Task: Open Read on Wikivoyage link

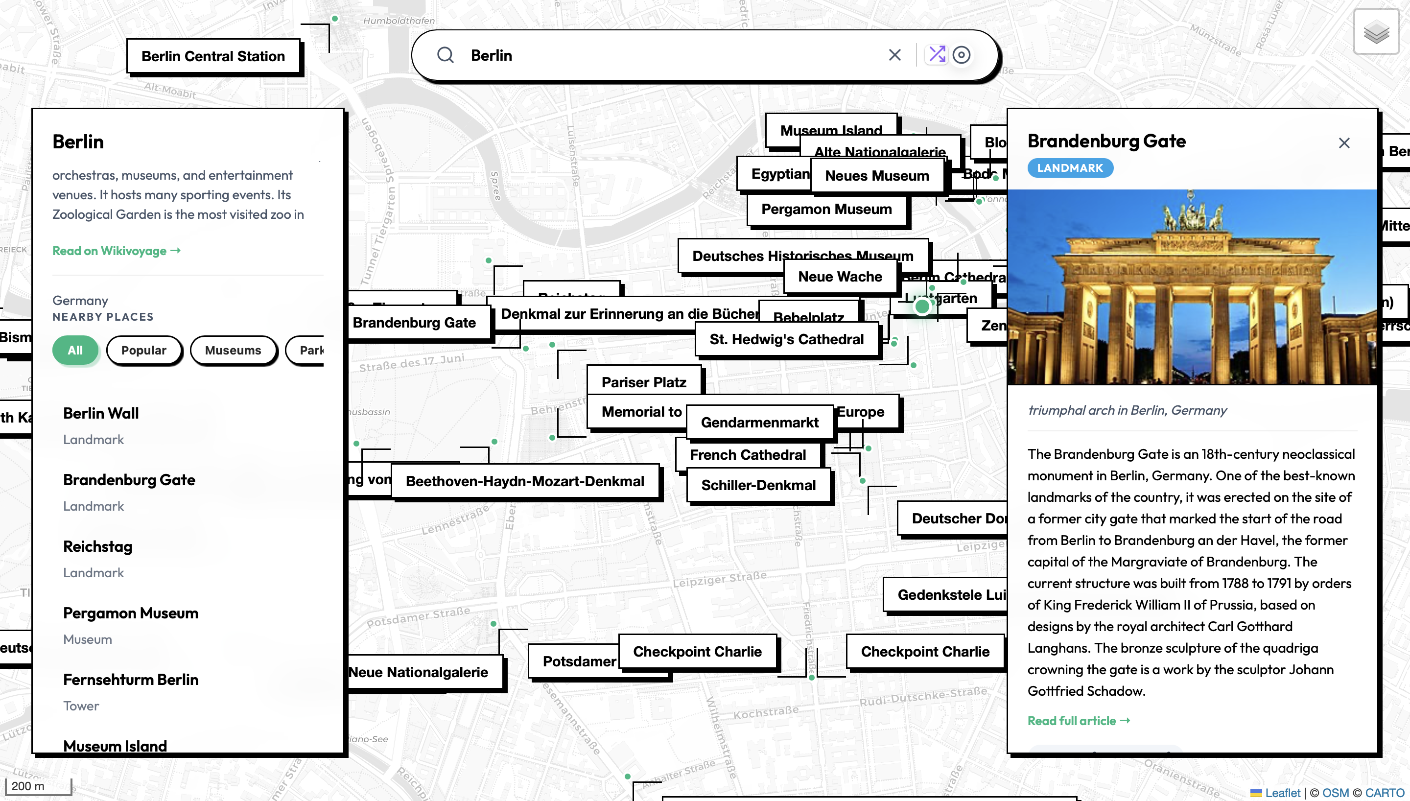Action: (116, 251)
